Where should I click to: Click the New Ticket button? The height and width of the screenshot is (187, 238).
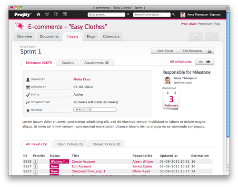tap(164, 51)
